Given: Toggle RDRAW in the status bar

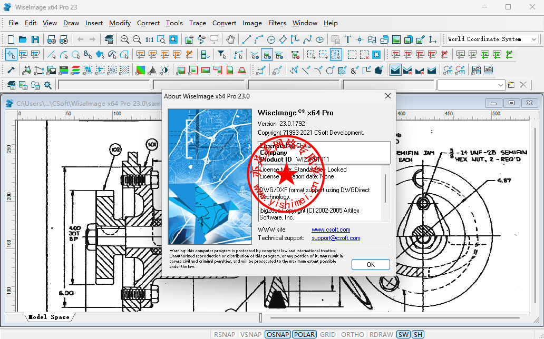Looking at the screenshot, I should click(381, 334).
